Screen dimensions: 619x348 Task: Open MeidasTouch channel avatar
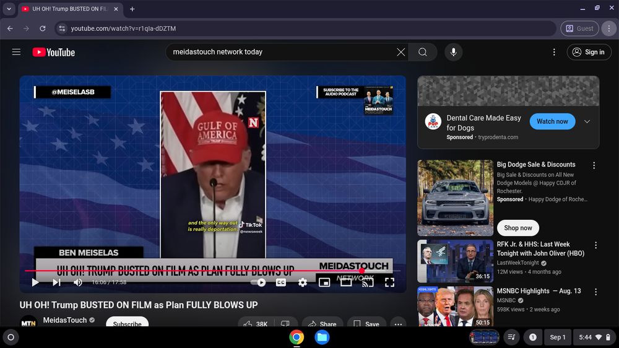tap(28, 321)
